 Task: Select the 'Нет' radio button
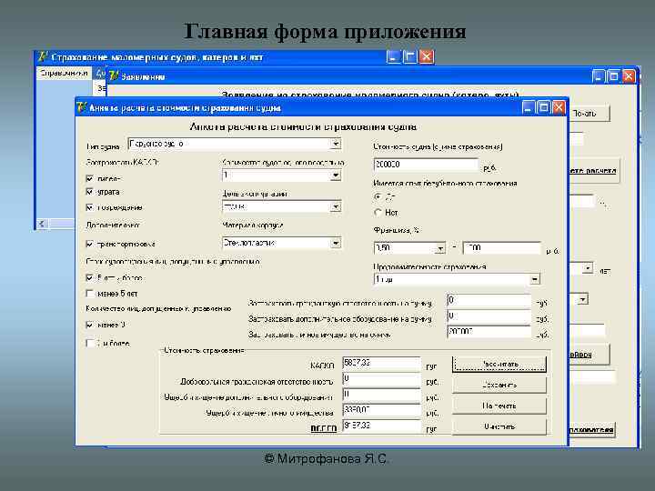378,213
